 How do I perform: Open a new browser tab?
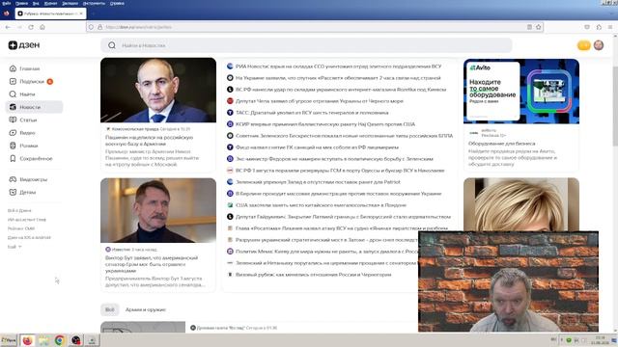94,13
